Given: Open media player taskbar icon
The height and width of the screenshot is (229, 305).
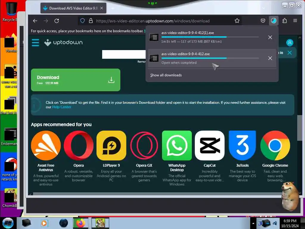Looking at the screenshot, I should tap(44, 223).
